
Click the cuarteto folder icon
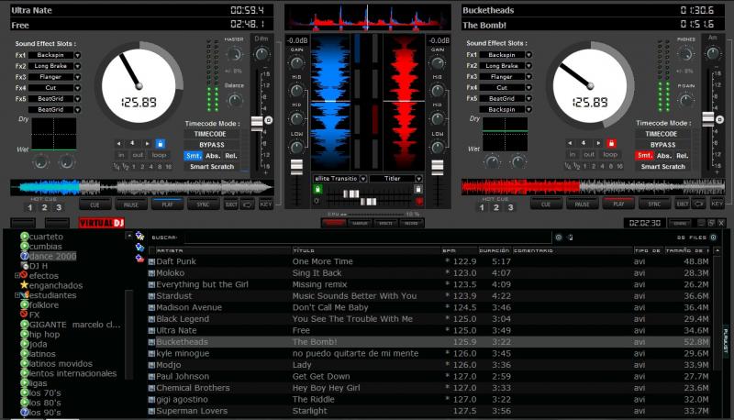25,237
